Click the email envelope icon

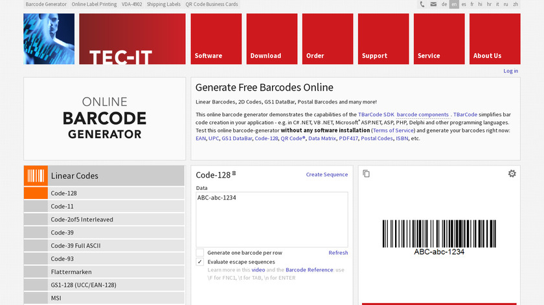433,4
